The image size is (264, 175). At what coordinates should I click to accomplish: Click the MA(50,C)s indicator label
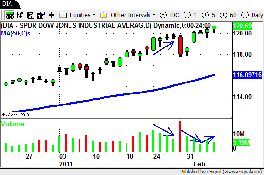[16, 34]
